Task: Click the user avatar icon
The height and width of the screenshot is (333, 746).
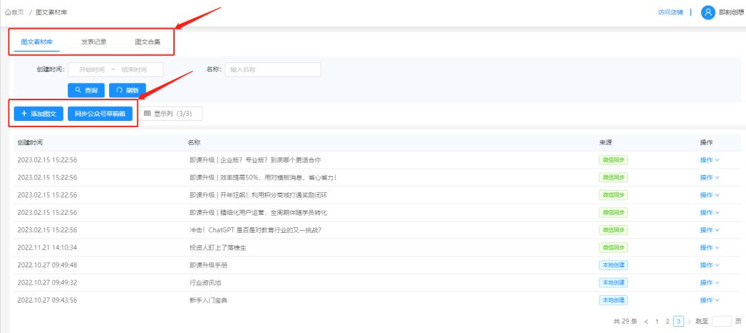Action: point(708,12)
